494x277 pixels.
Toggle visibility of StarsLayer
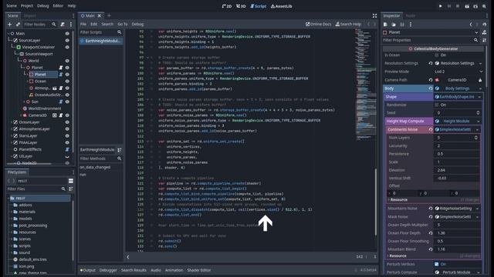67,136
